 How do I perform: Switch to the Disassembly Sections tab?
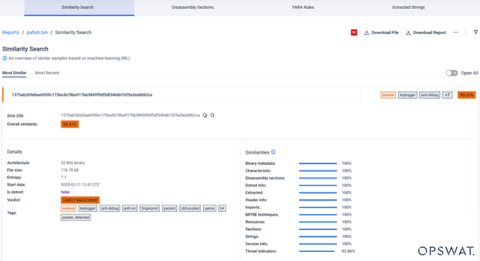coord(193,8)
